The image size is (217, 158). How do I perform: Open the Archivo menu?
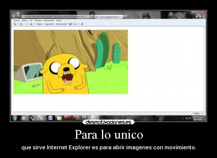click(x=17, y=20)
